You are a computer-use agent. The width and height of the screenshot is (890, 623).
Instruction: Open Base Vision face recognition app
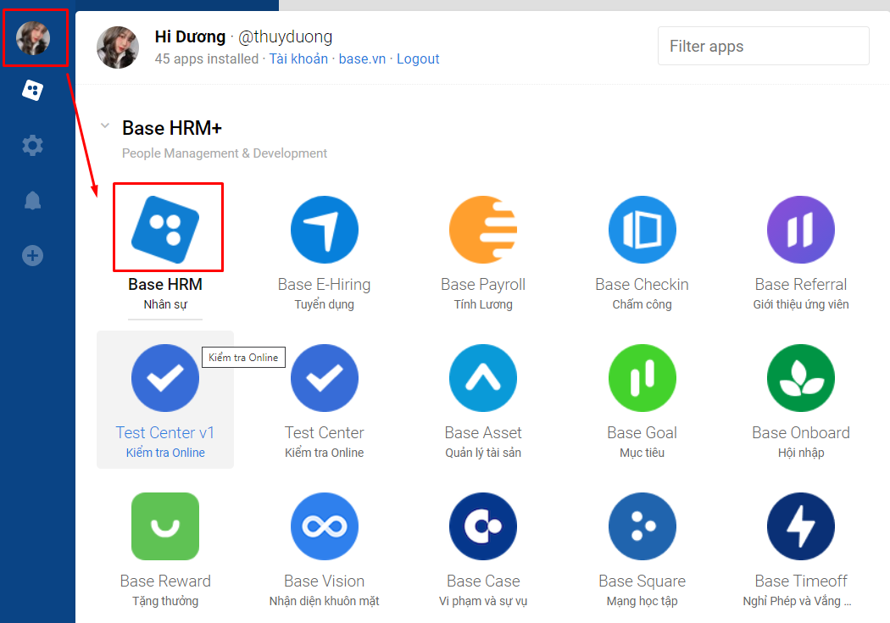coord(324,526)
